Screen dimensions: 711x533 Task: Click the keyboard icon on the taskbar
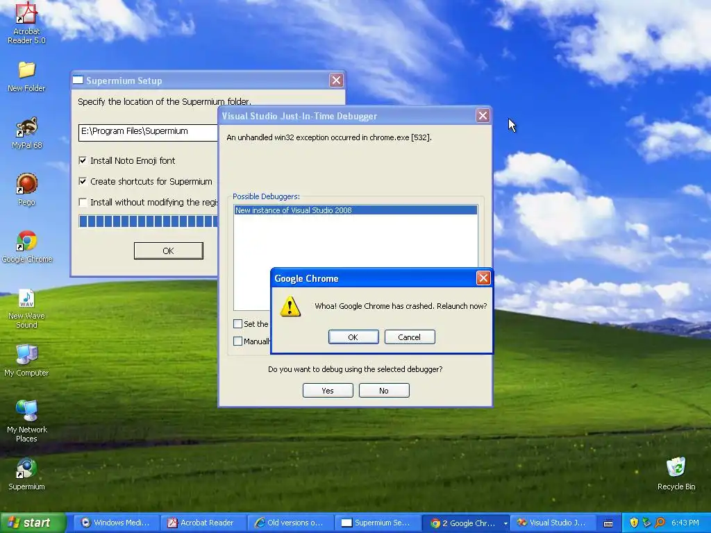pyautogui.click(x=608, y=523)
